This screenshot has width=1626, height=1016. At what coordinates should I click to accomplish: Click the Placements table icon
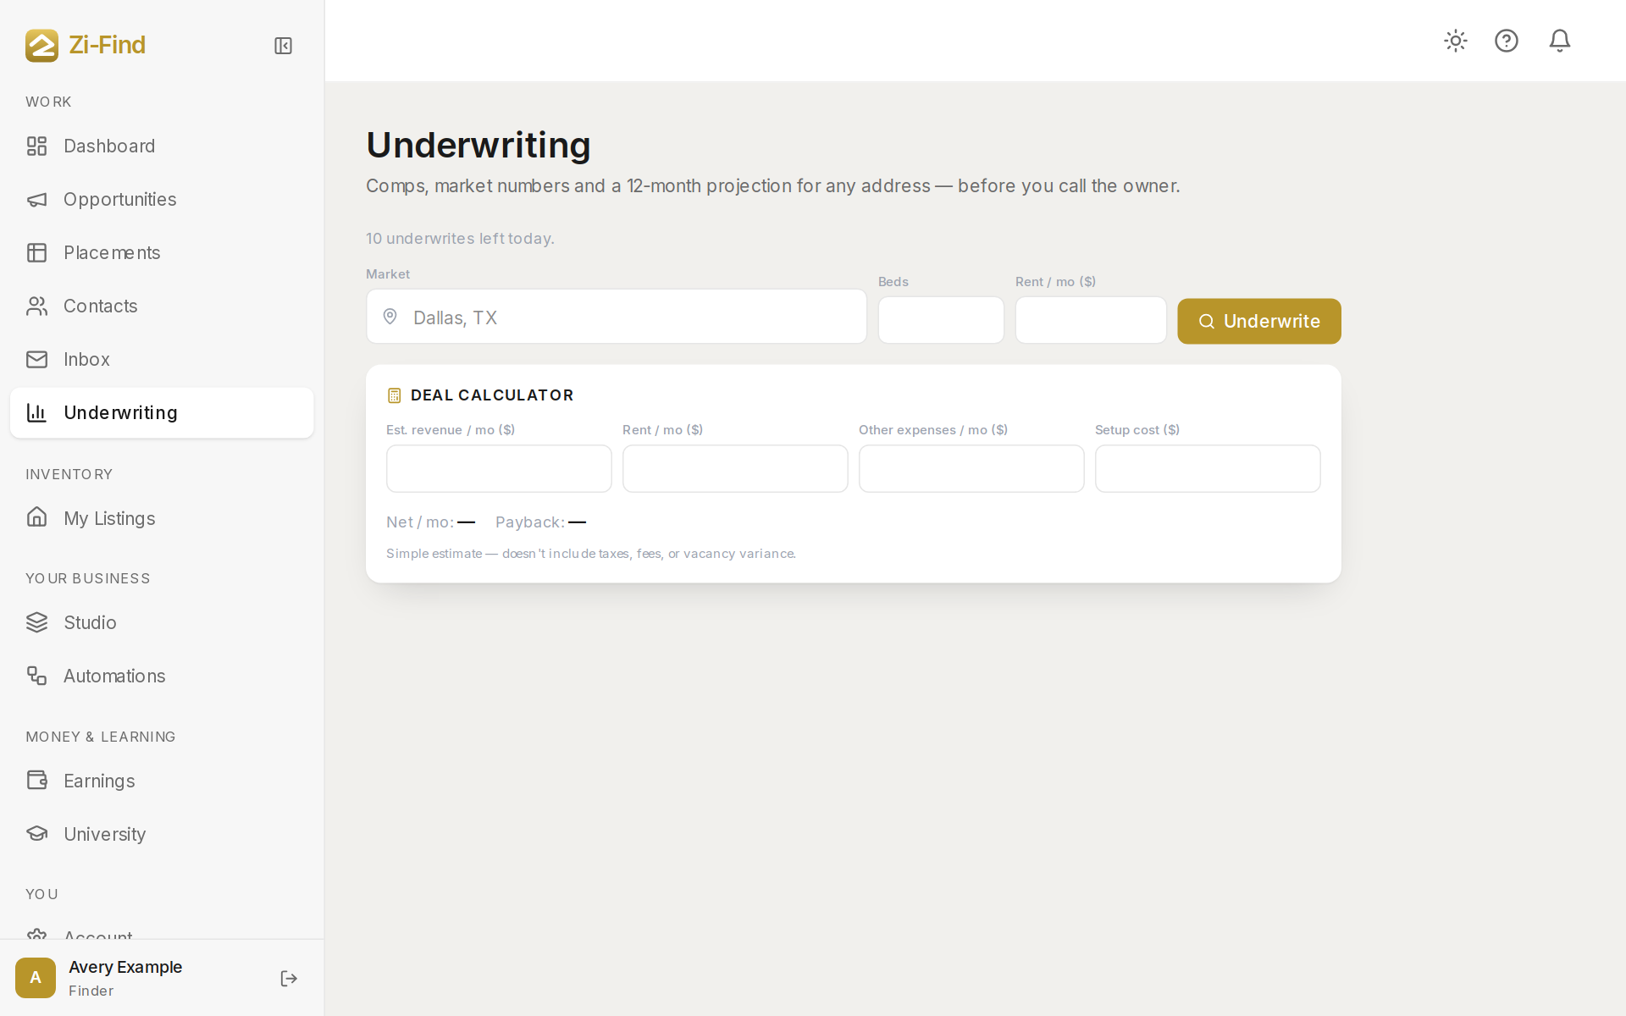point(36,253)
